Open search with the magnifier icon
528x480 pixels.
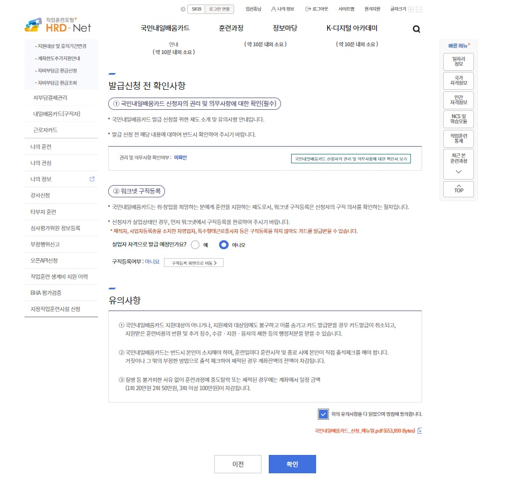416,28
